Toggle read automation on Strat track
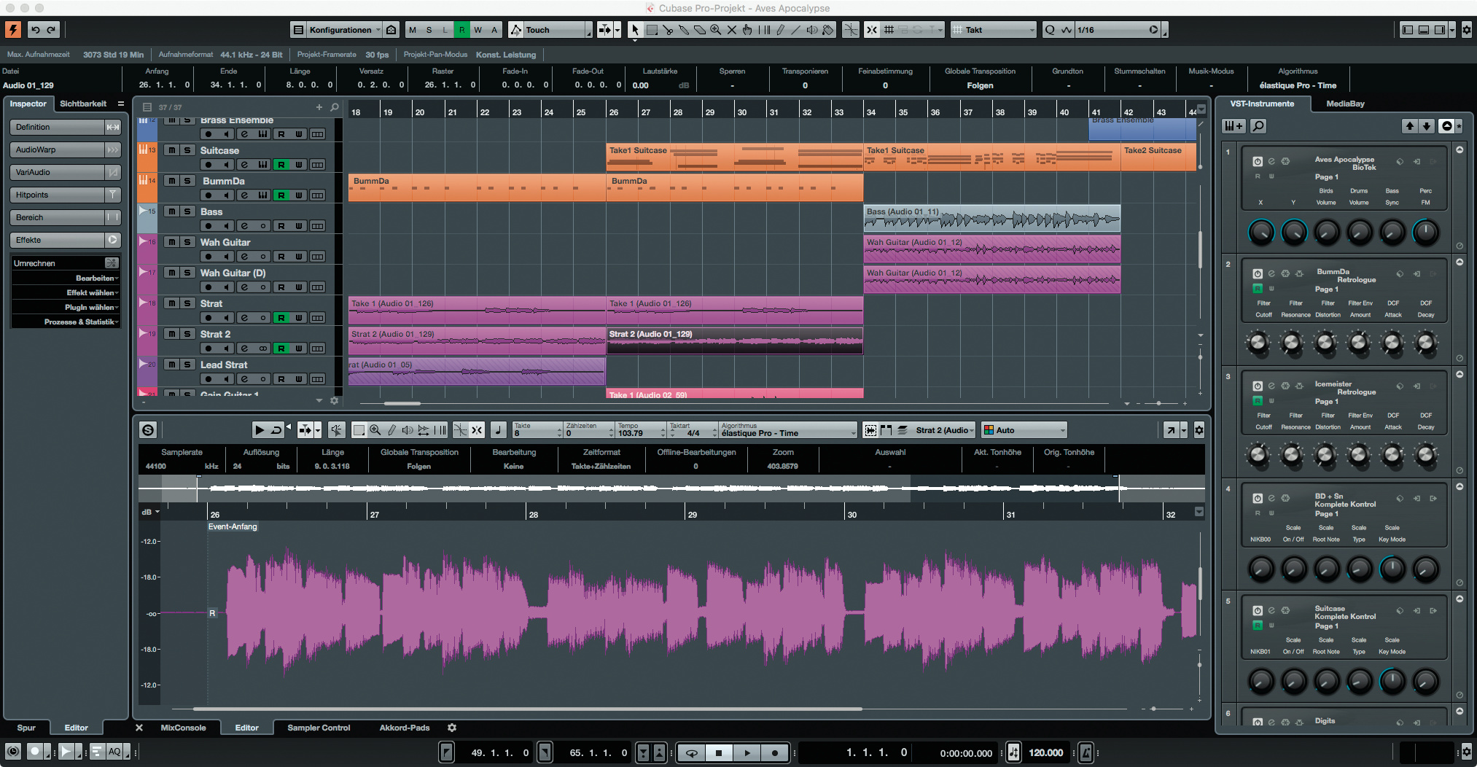Viewport: 1477px width, 767px height. click(x=281, y=318)
